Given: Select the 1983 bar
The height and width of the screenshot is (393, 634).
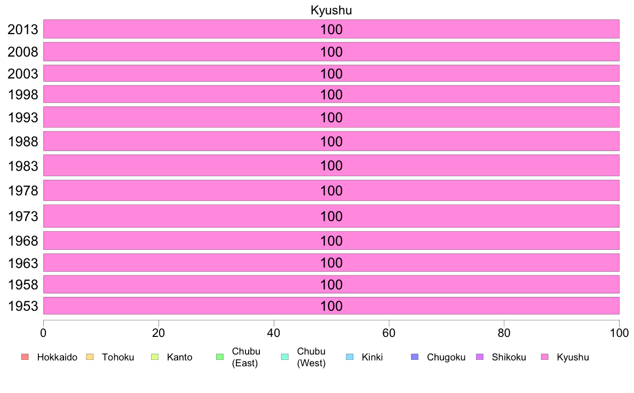Looking at the screenshot, I should point(331,165).
